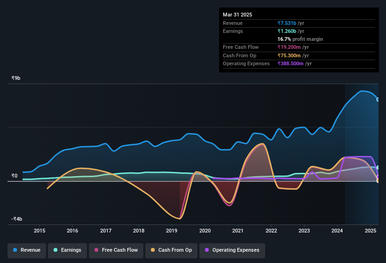The height and width of the screenshot is (263, 386).
Task: Toggle the Operating Expenses legend button
Action: click(232, 250)
